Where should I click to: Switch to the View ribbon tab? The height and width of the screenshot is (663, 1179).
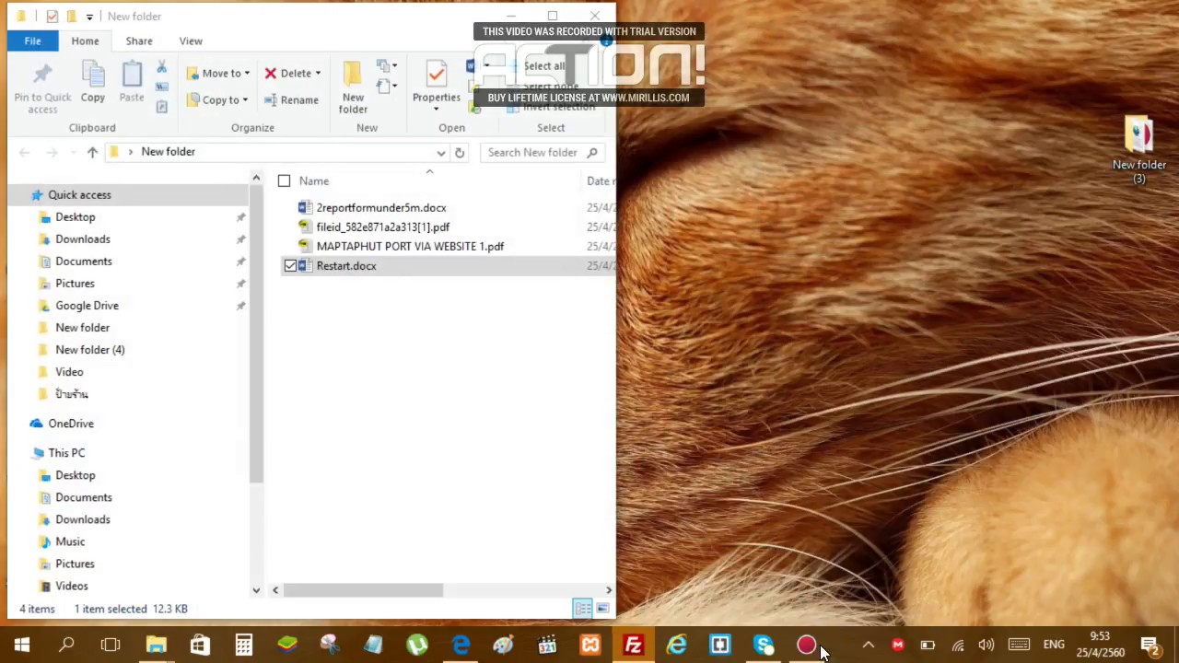[191, 41]
